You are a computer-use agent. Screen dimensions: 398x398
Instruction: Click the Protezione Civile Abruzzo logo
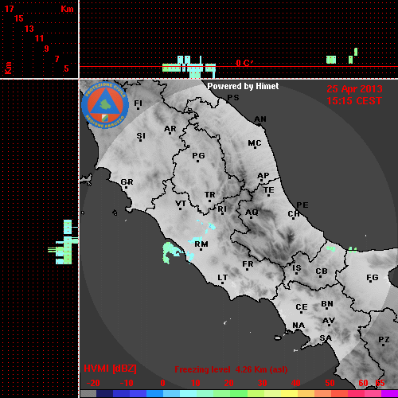[x=105, y=105]
